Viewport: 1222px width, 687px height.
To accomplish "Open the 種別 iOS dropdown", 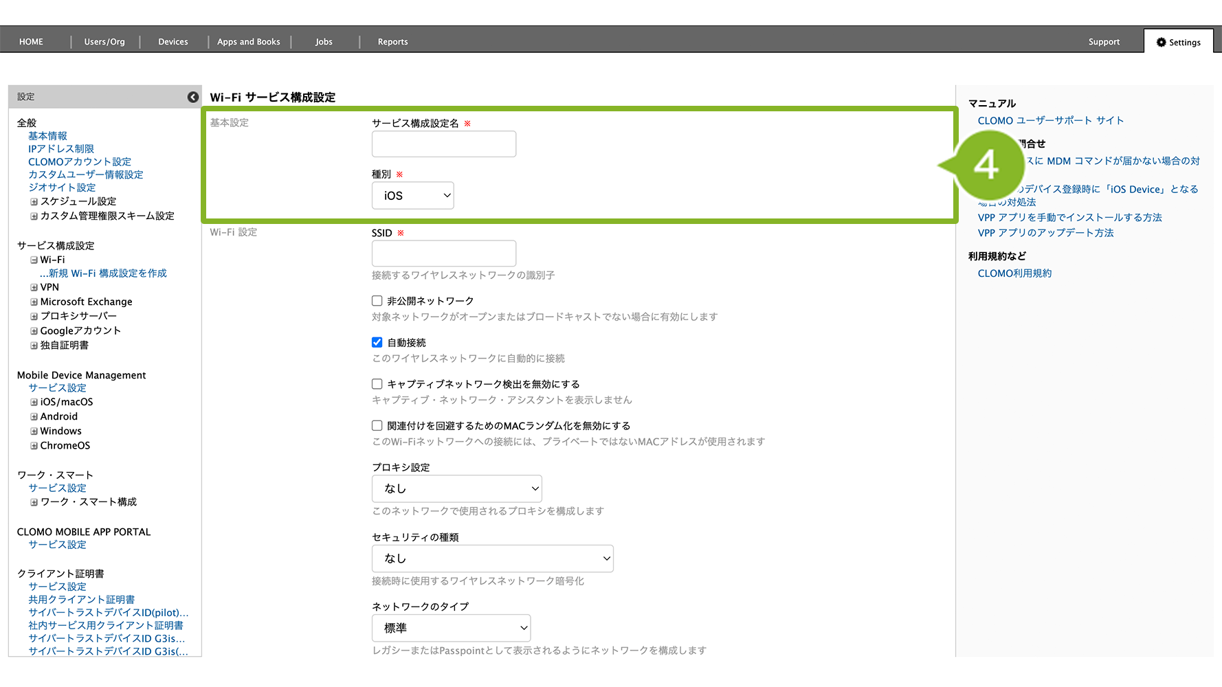I will point(412,196).
